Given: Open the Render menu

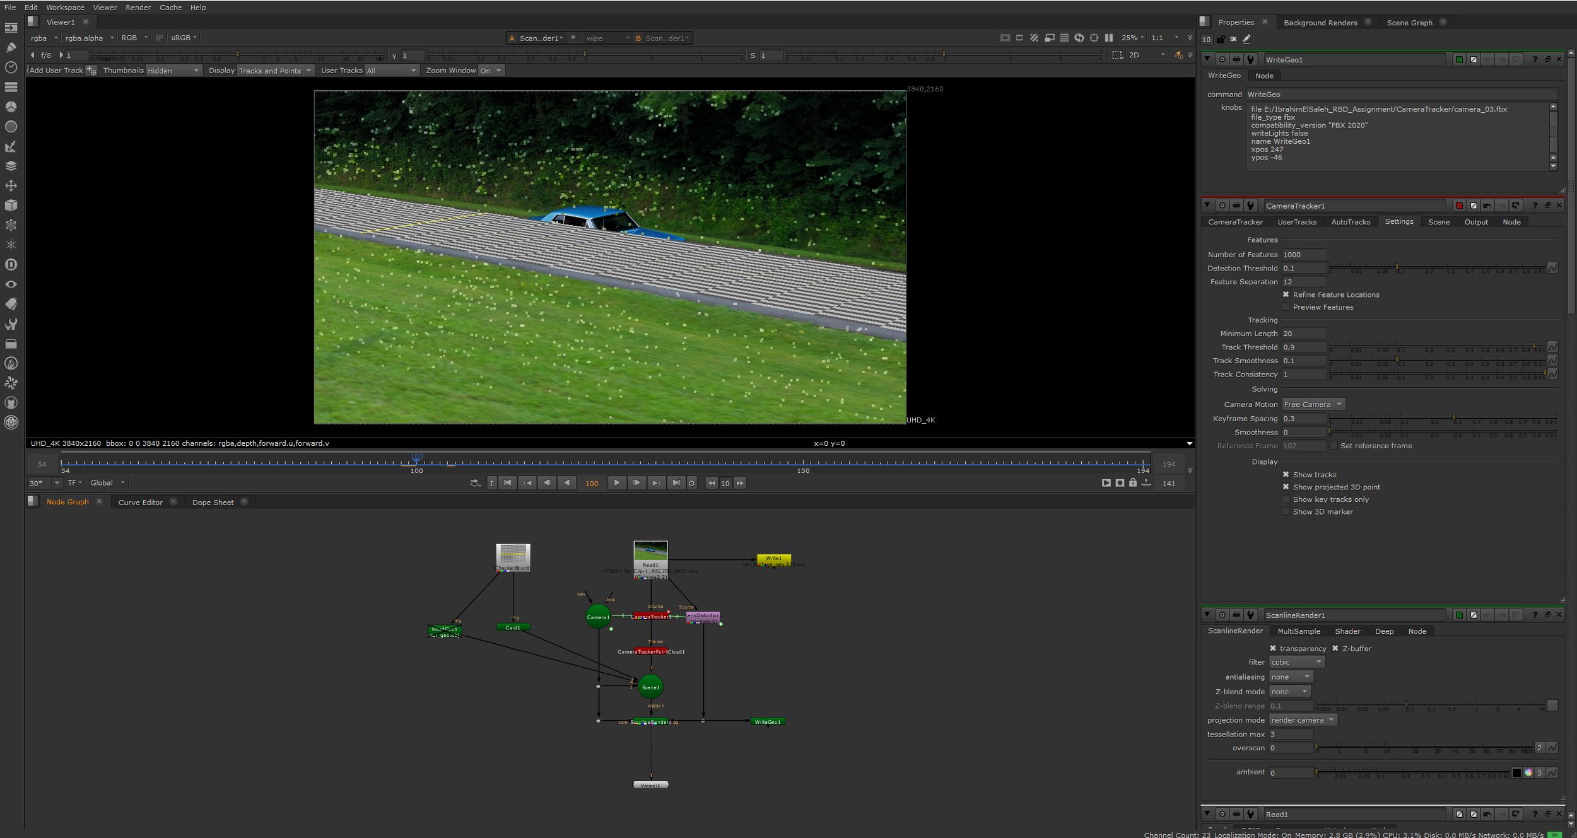Looking at the screenshot, I should [x=138, y=8].
